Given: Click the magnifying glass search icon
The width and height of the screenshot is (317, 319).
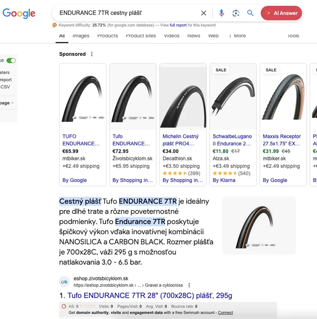Looking at the screenshot, I should tap(250, 13).
